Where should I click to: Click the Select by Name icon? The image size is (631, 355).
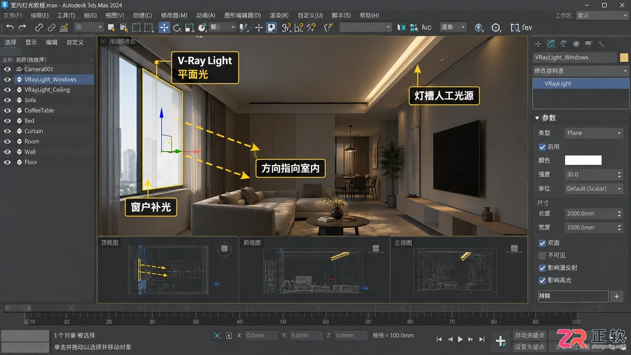click(x=124, y=28)
